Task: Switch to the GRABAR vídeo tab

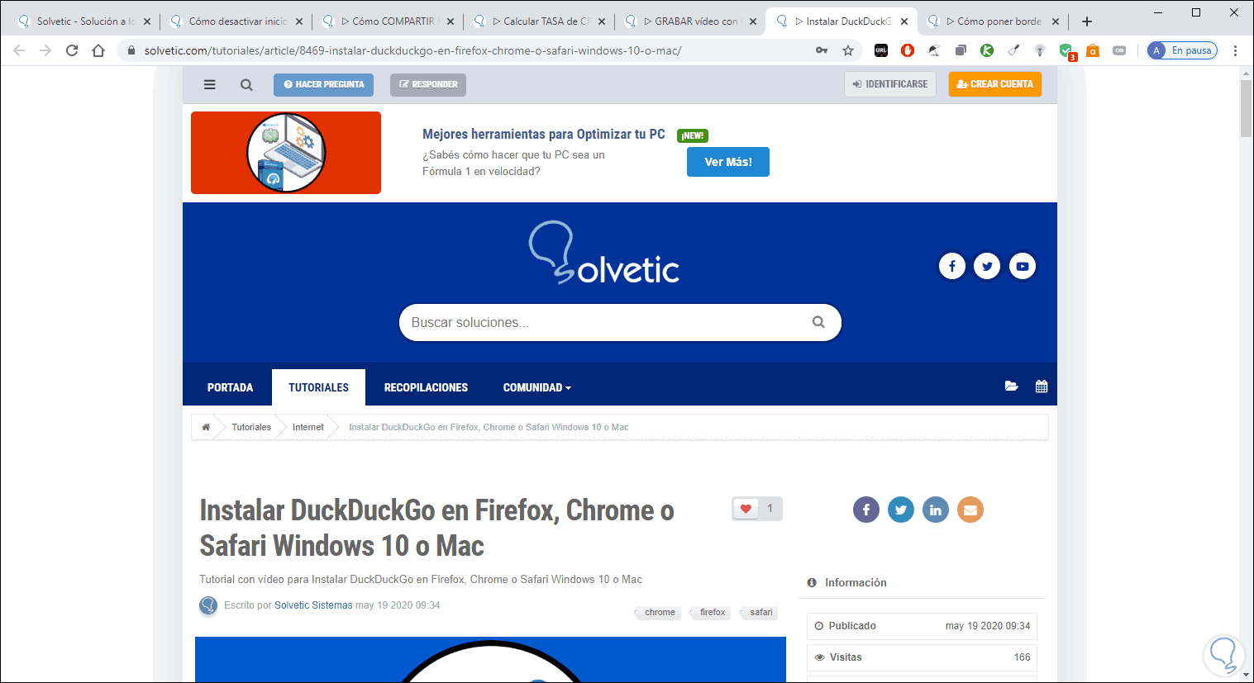Action: pyautogui.click(x=690, y=21)
